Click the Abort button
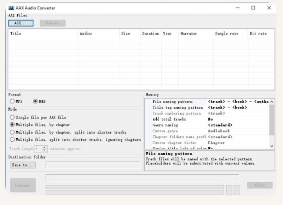This screenshot has height=205, width=283. (260, 185)
